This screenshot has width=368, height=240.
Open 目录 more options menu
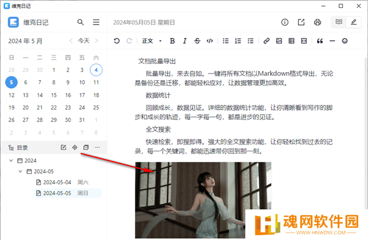[98, 148]
